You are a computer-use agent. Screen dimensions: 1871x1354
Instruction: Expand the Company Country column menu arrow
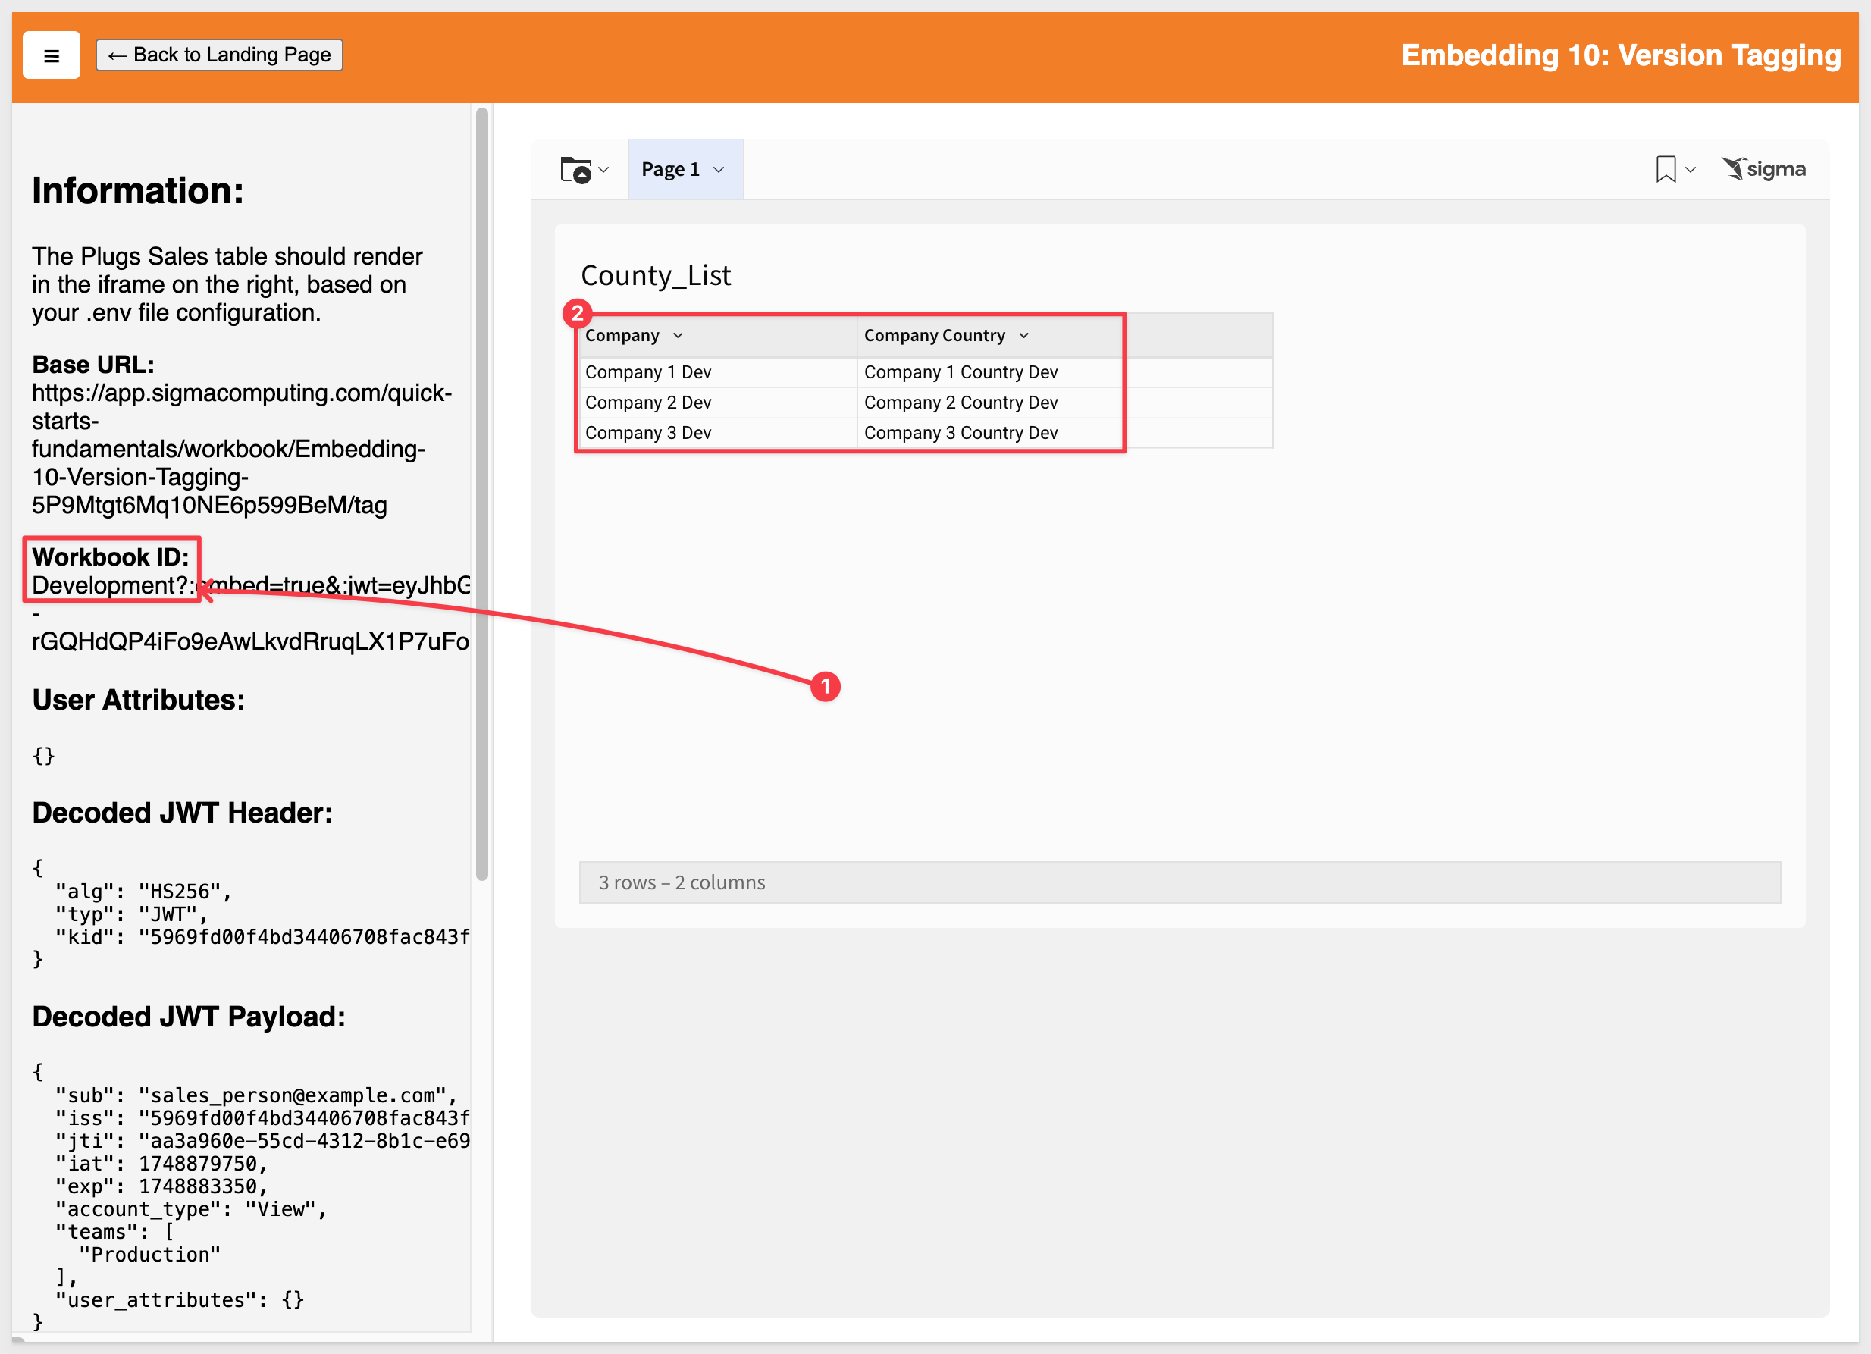pyautogui.click(x=1023, y=336)
